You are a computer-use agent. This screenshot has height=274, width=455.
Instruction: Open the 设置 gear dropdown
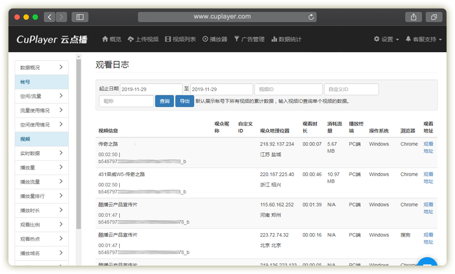click(x=386, y=39)
